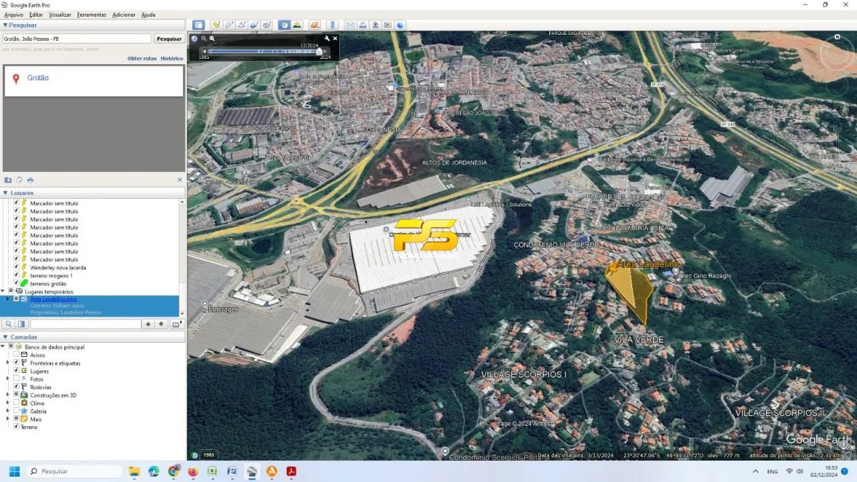
Task: Click the printer icon under search results
Action: [30, 180]
